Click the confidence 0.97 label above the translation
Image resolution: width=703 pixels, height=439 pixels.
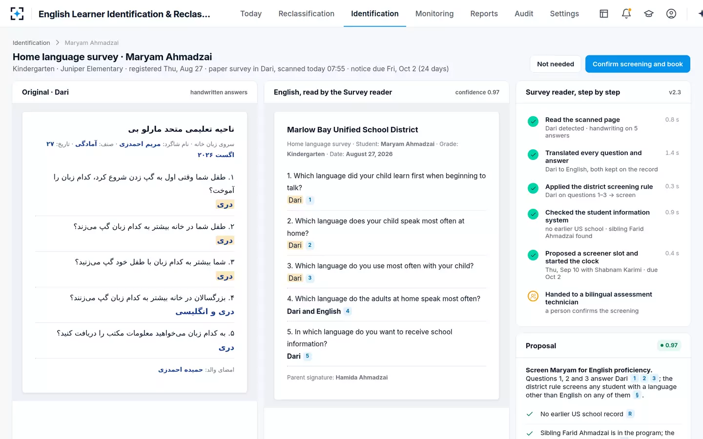[x=477, y=92]
